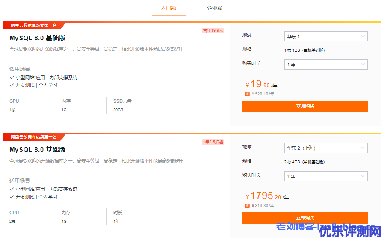The width and height of the screenshot is (387, 243).
Task: Expand 购买时长 dropdown in the 2核 4GB card
Action: coord(326,176)
